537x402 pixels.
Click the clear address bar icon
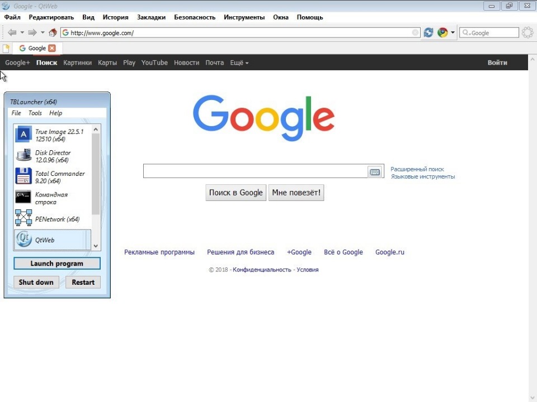[415, 32]
